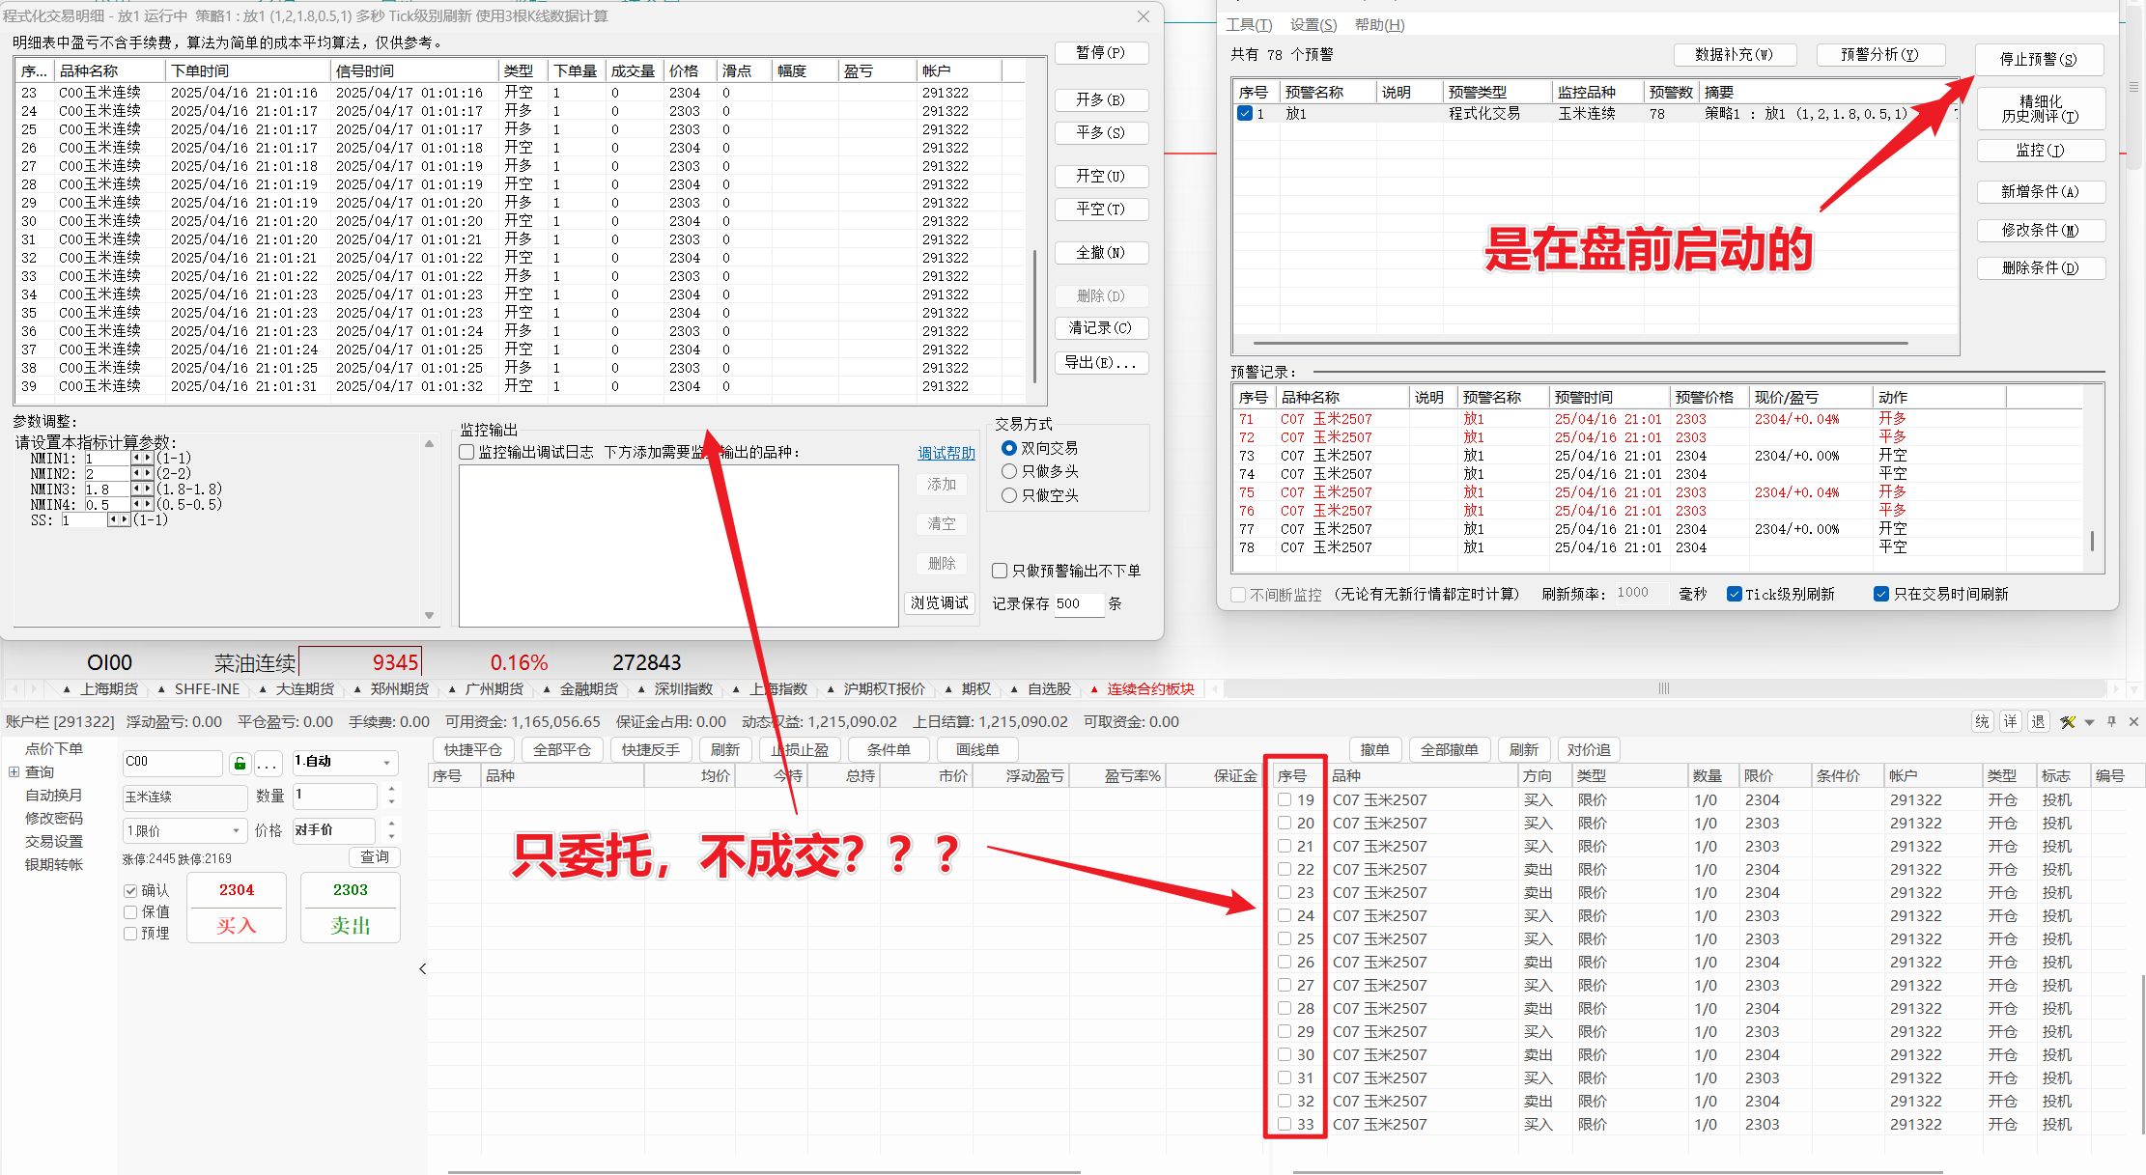The height and width of the screenshot is (1175, 2146).
Task: Switch to 大连期货 tab
Action: pos(304,688)
